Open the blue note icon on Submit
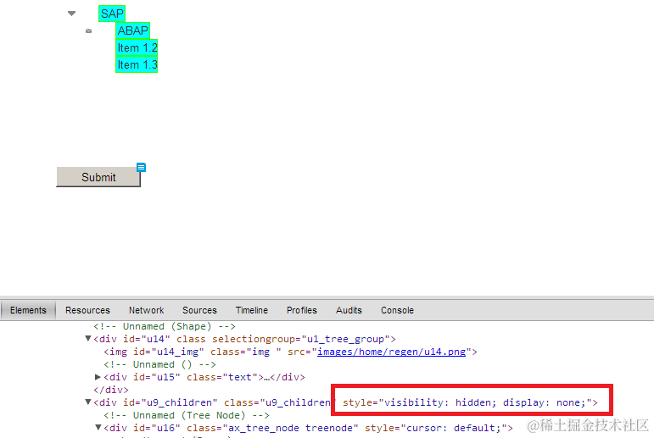Screen dimensions: 654x438 pyautogui.click(x=141, y=168)
